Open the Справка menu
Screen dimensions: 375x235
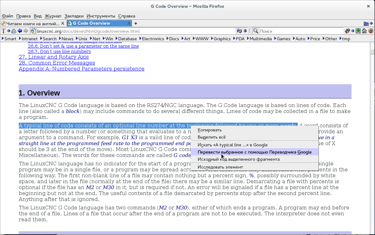pos(127,16)
